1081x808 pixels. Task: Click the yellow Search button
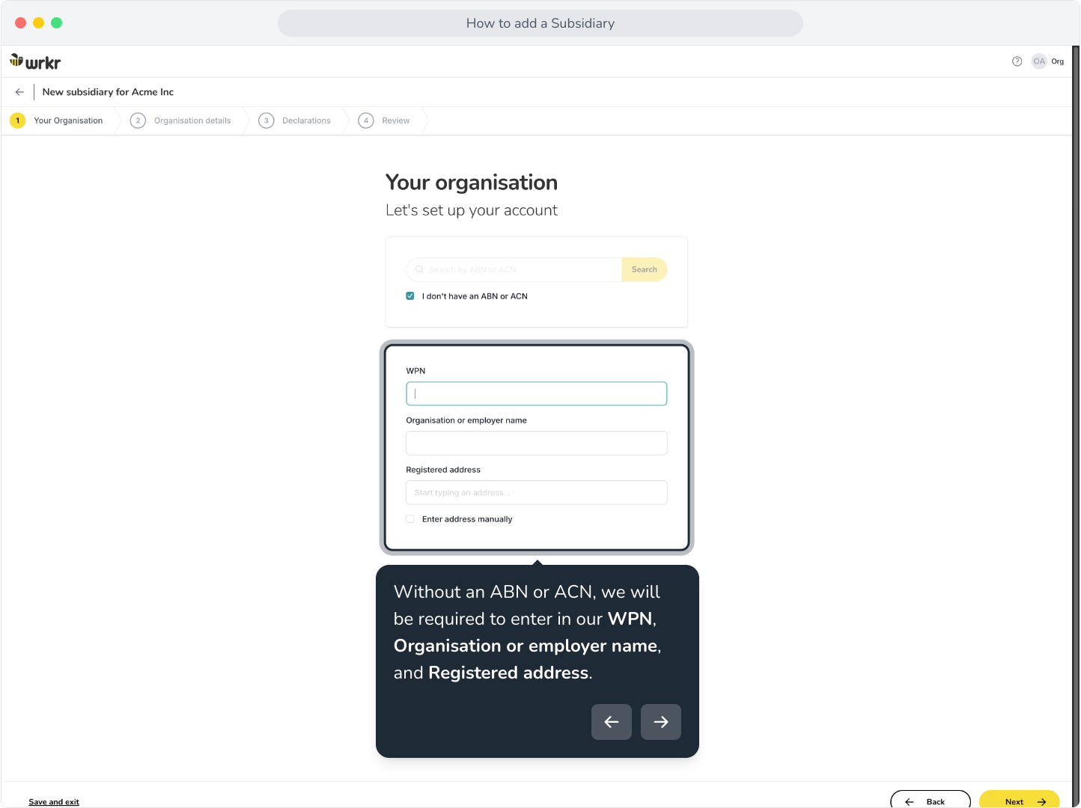click(x=645, y=269)
